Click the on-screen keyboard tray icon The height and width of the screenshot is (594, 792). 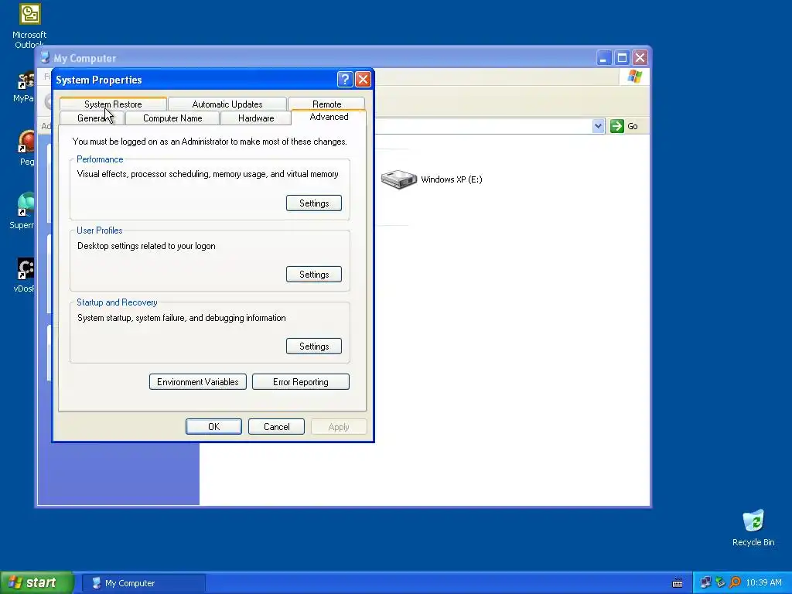click(678, 583)
